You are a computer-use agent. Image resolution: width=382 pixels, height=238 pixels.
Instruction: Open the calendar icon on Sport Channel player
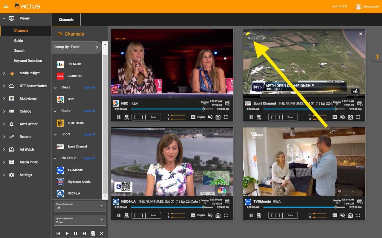point(360,103)
